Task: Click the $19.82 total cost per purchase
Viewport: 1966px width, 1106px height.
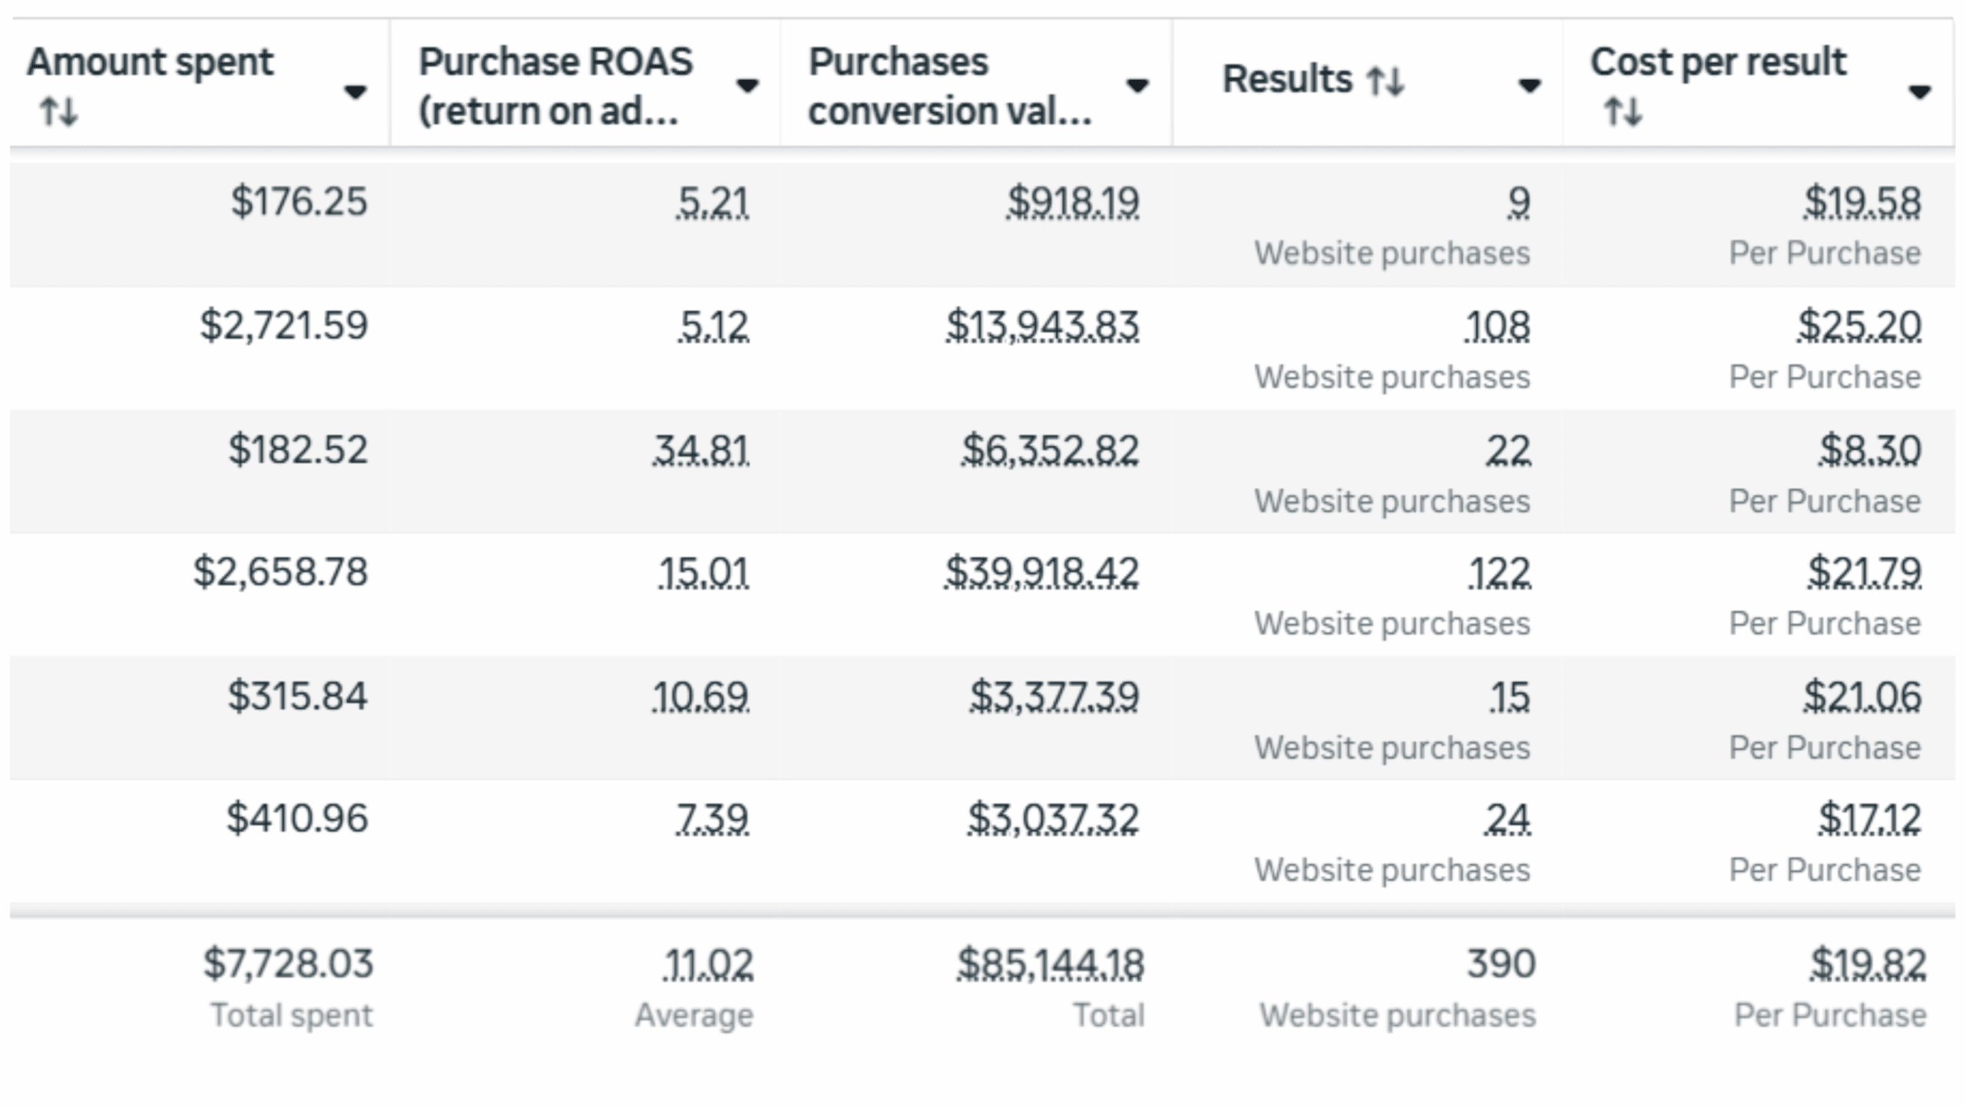Action: pyautogui.click(x=1868, y=965)
